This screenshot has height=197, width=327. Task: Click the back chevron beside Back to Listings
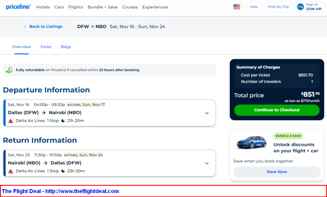[x=25, y=27]
